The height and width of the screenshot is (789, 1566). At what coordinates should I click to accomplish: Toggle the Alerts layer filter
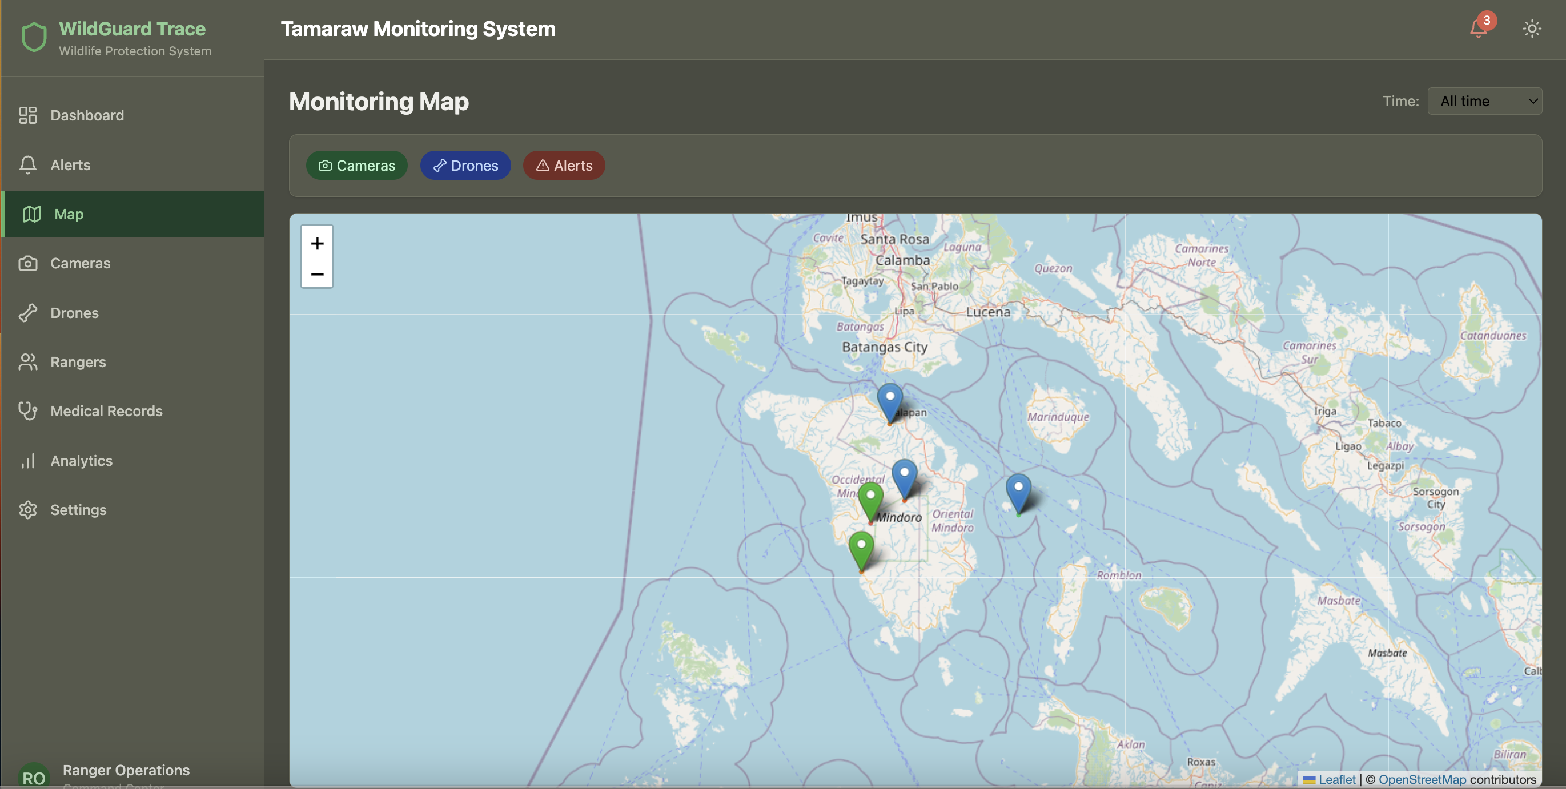[x=564, y=166]
